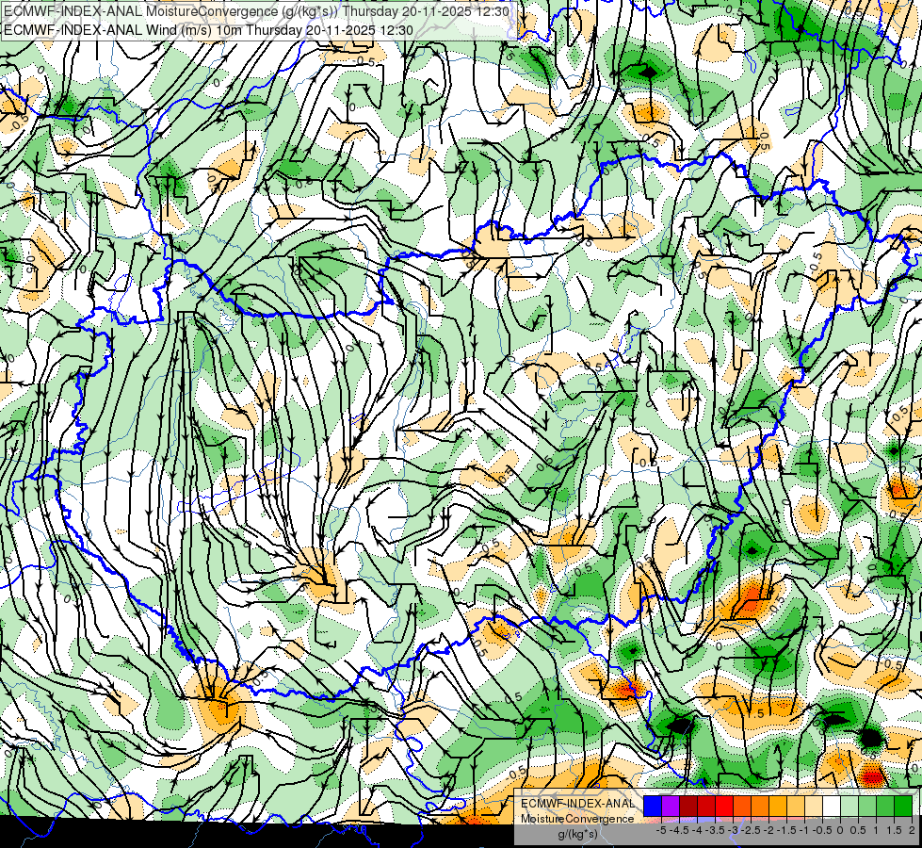The image size is (922, 848).
Task: Click the purple legend color swatch
Action: (x=671, y=806)
